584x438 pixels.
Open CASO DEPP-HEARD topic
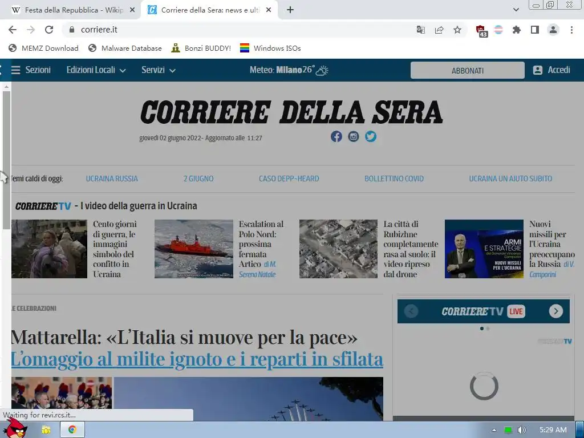(289, 179)
